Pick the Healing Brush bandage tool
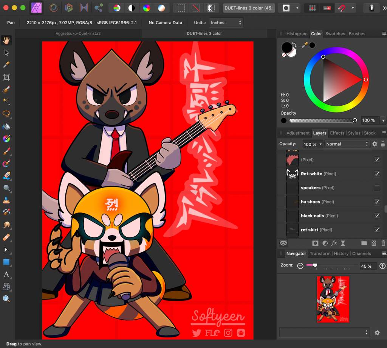This screenshot has width=387, height=348. click(6, 237)
